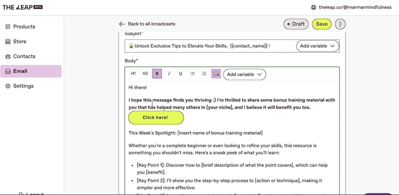Insert a bulleted list
Screen dimensions: 399x195
click(x=192, y=73)
